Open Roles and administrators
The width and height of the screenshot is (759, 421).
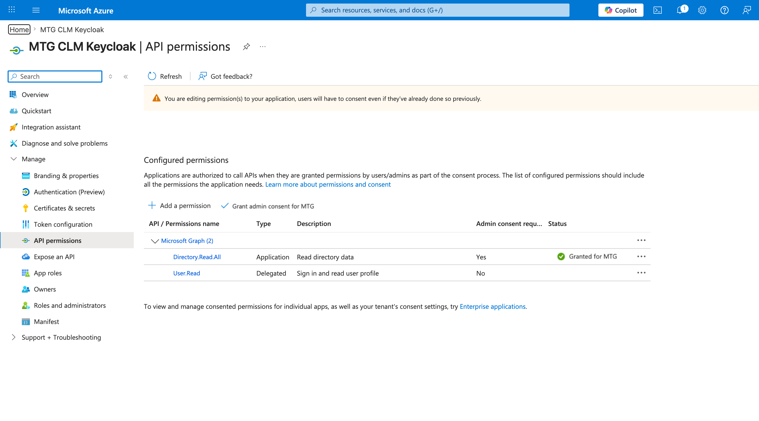tap(69, 305)
